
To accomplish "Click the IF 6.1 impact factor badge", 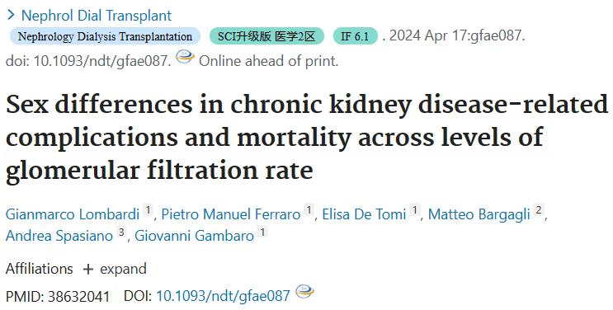I will coord(356,36).
